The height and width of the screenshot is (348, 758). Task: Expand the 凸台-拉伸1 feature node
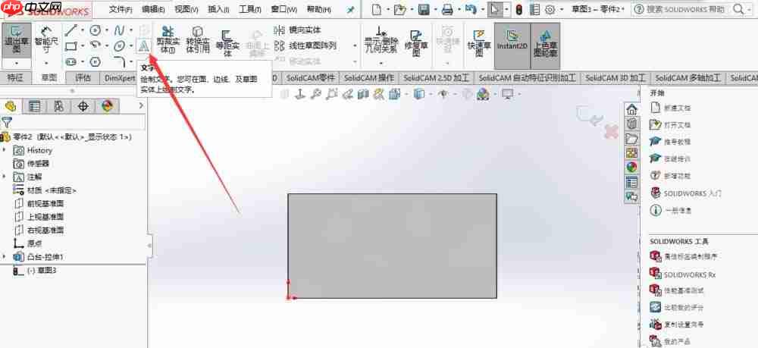point(5,257)
